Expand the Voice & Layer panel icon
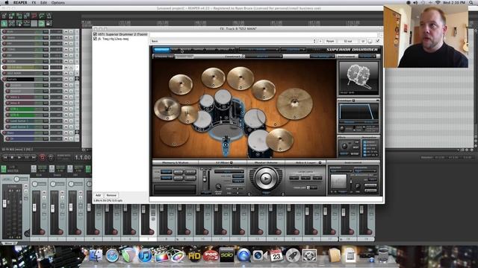Screen dimensions: 478x268 (320, 163)
